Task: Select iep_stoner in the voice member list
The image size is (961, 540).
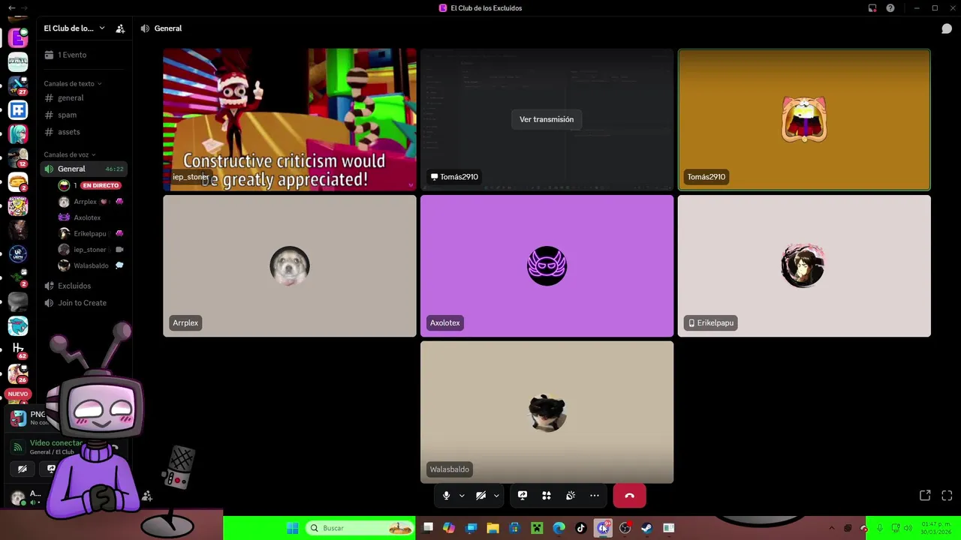Action: (90, 250)
